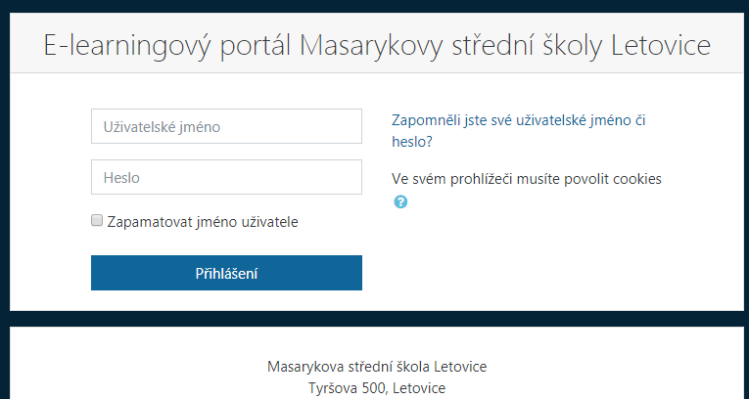Image resolution: width=749 pixels, height=399 pixels.
Task: Click the Přihlášení login button
Action: point(226,273)
